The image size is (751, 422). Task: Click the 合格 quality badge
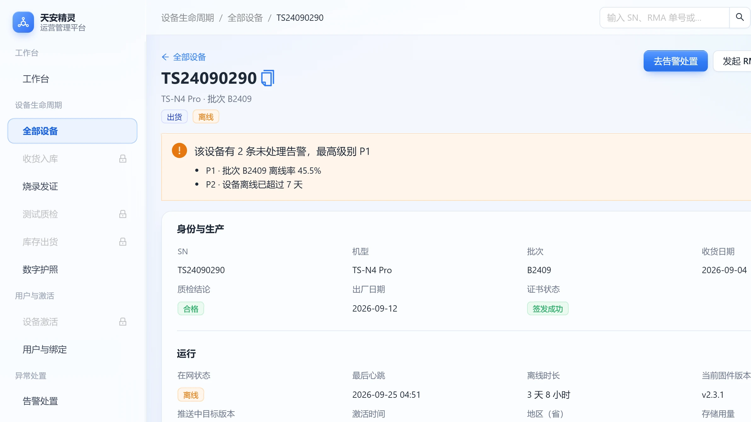(191, 309)
